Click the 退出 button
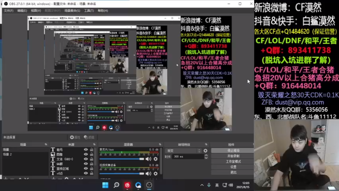Screen dimensions: 339x191 click(233, 172)
